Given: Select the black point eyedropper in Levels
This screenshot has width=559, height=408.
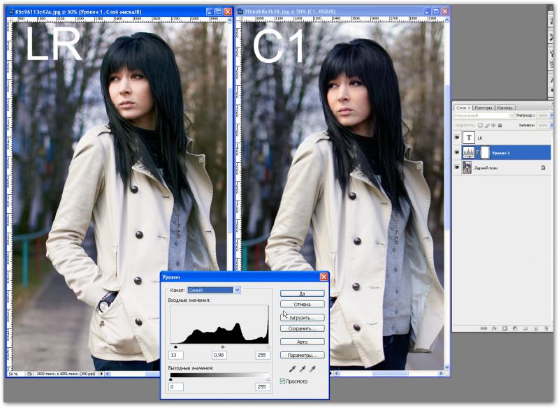Looking at the screenshot, I should coord(292,370).
